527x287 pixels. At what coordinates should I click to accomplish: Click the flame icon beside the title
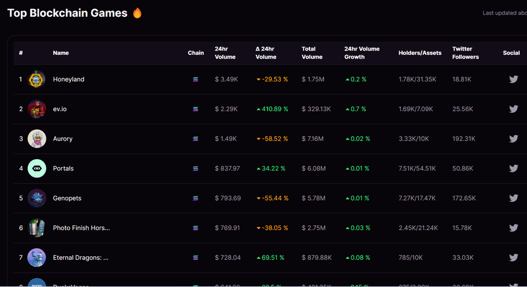[137, 13]
